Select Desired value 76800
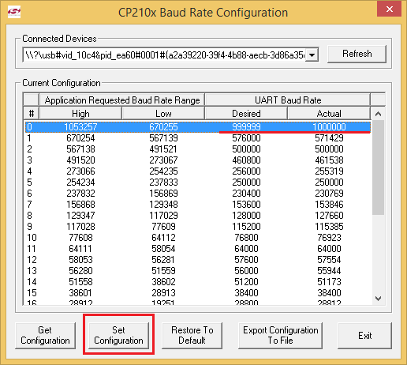This screenshot has height=365, width=407. [246, 238]
